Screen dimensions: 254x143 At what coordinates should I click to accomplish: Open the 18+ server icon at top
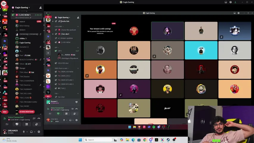[x=4, y=3]
